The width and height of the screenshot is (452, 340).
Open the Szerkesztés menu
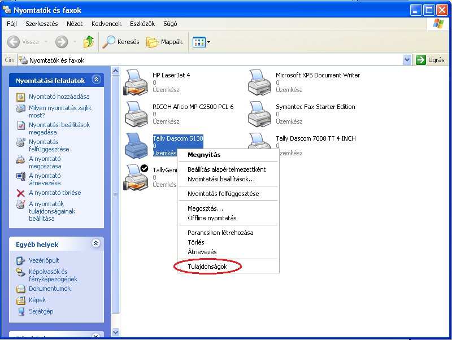coord(42,24)
